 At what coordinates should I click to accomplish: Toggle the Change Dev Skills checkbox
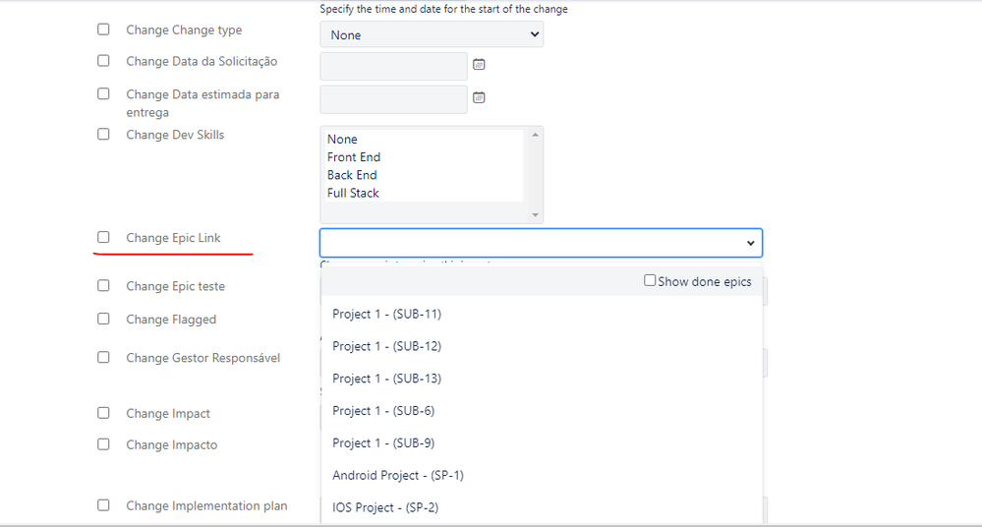pos(103,134)
